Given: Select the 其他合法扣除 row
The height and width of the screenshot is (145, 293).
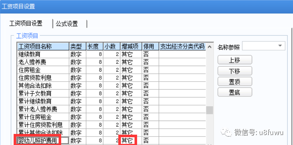Looking at the screenshot, I should click(x=112, y=86).
